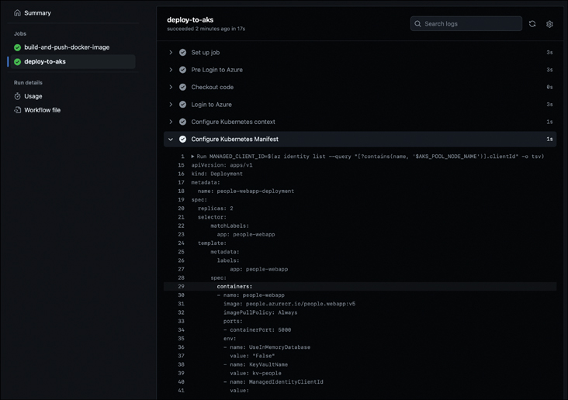Image resolution: width=568 pixels, height=400 pixels.
Task: Open the Usage run details link
Action: [x=33, y=96]
